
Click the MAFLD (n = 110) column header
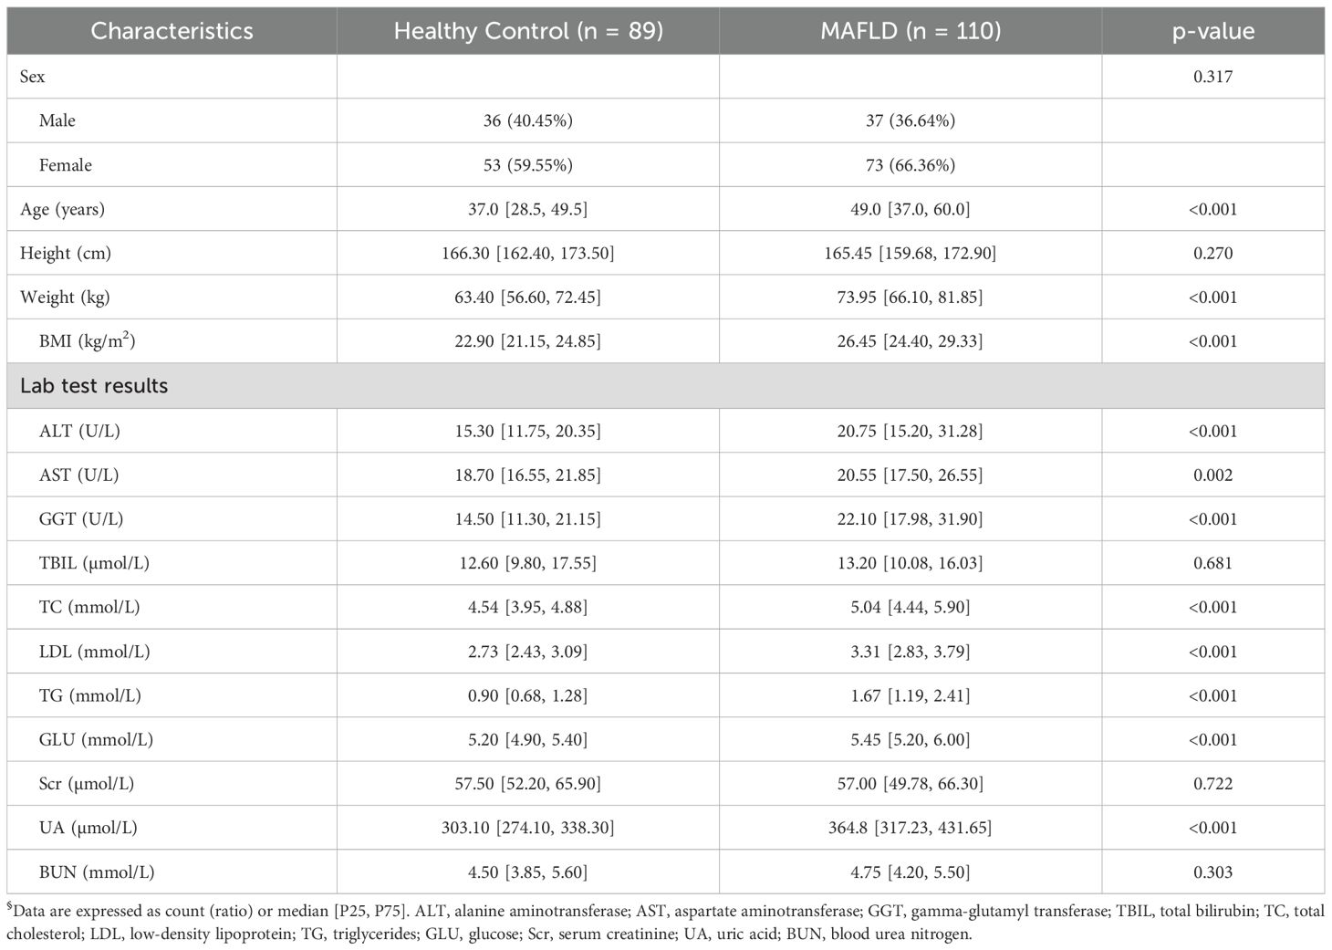(x=911, y=31)
